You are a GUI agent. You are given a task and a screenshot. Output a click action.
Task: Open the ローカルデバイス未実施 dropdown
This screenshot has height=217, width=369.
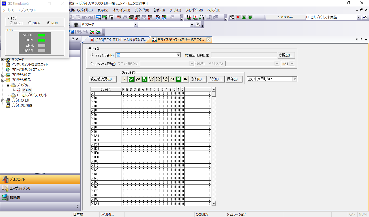358,17
